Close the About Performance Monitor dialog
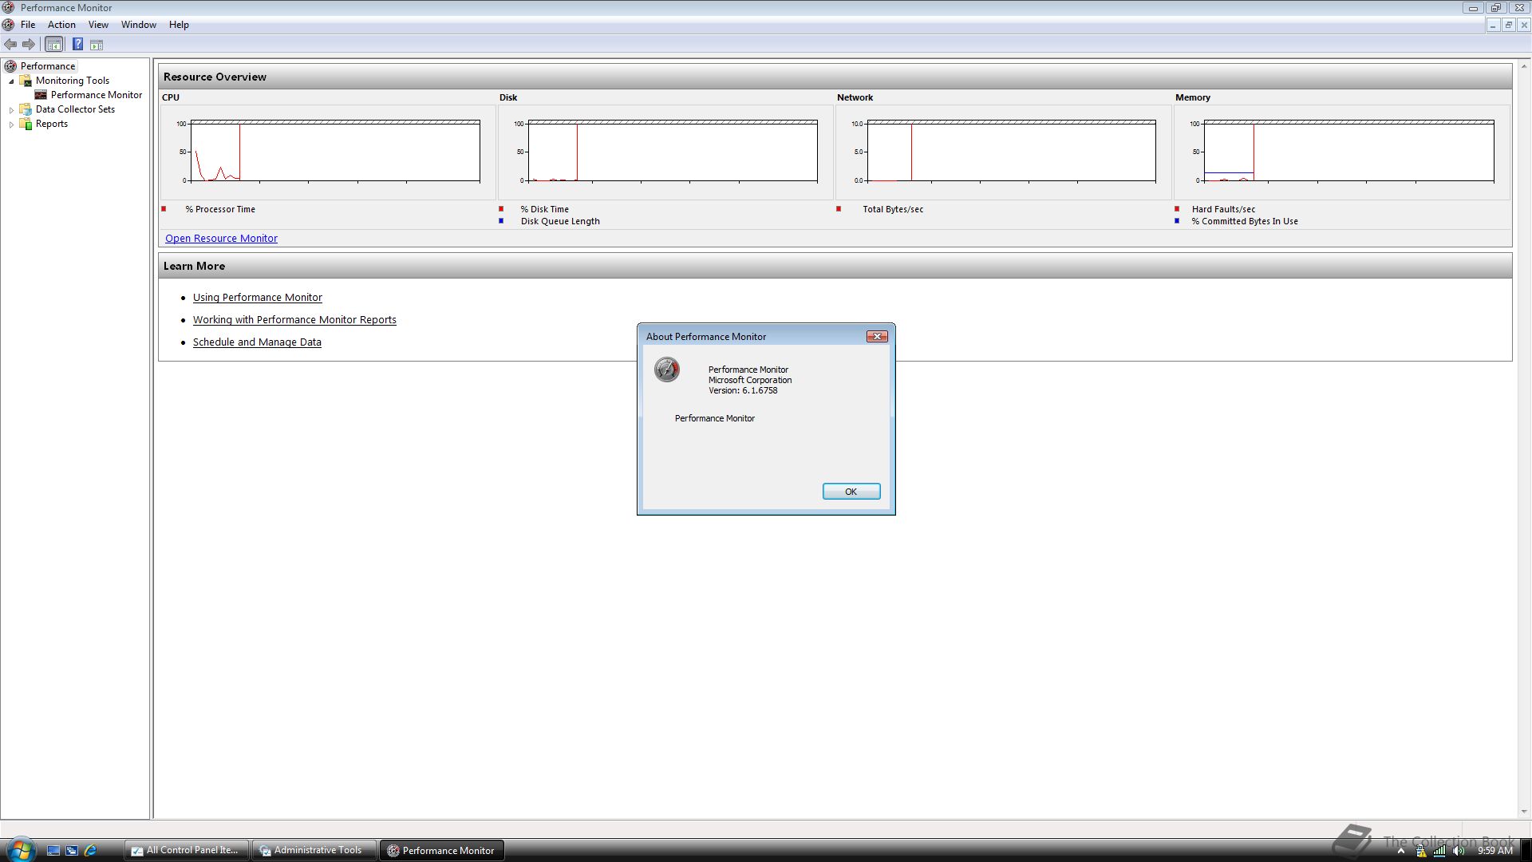Viewport: 1532px width, 862px height. point(877,337)
